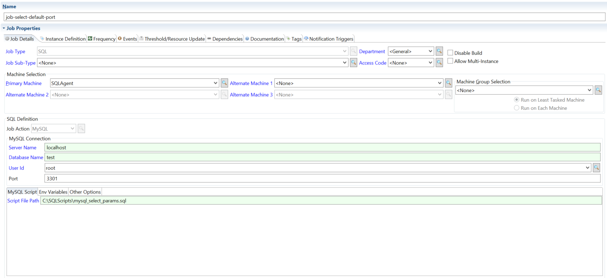Click the Department link label

click(372, 51)
